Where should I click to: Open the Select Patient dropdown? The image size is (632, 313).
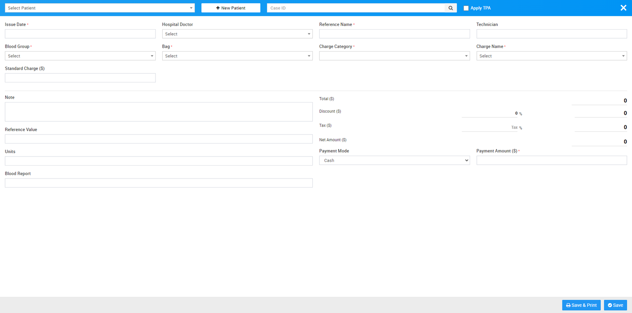click(x=100, y=8)
